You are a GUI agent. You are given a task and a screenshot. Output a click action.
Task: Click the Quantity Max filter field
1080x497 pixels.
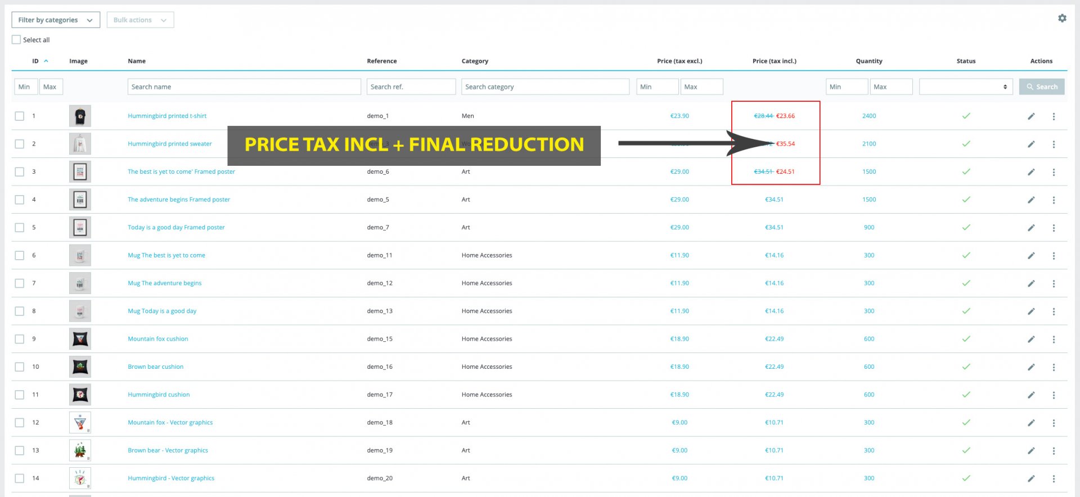892,87
